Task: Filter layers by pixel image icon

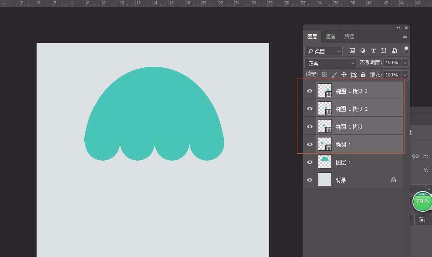Action: click(x=352, y=51)
